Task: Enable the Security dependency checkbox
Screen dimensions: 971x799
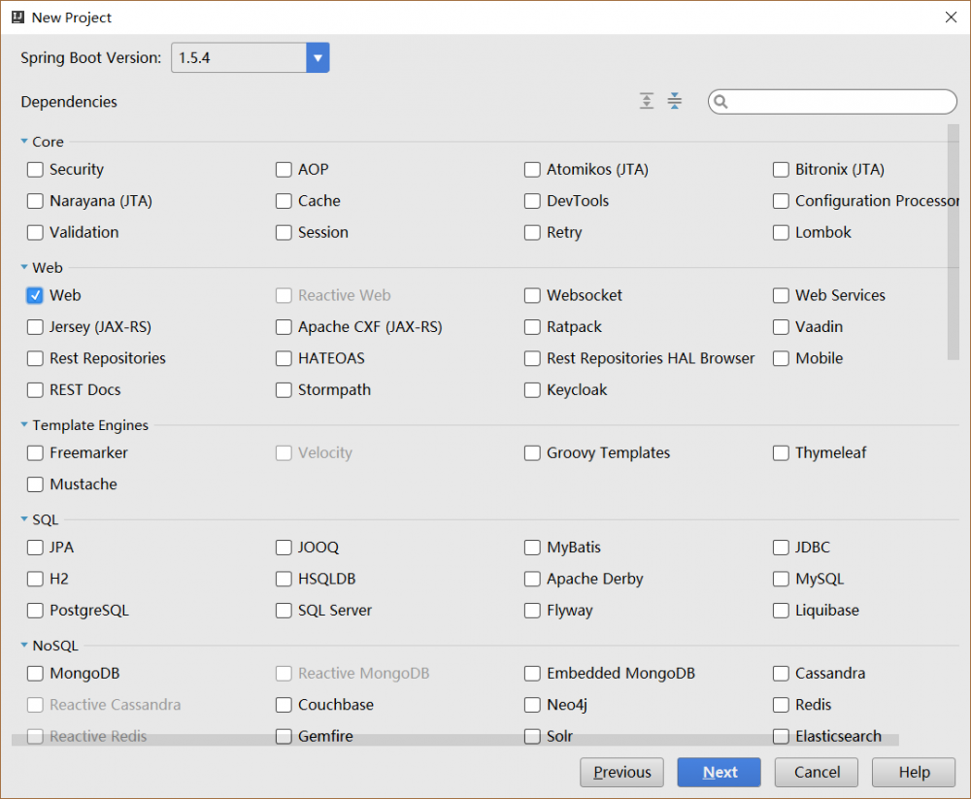Action: tap(35, 170)
